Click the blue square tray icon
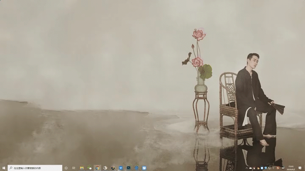 [x=262, y=168]
